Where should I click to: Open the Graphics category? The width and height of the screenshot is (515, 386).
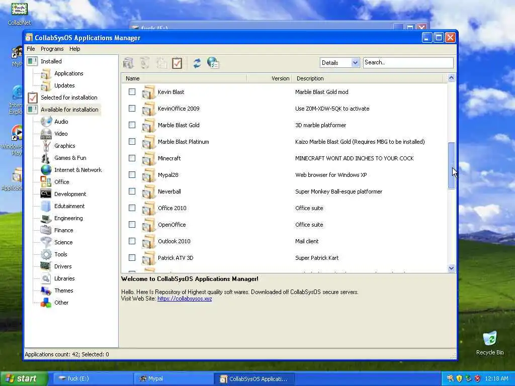(65, 146)
